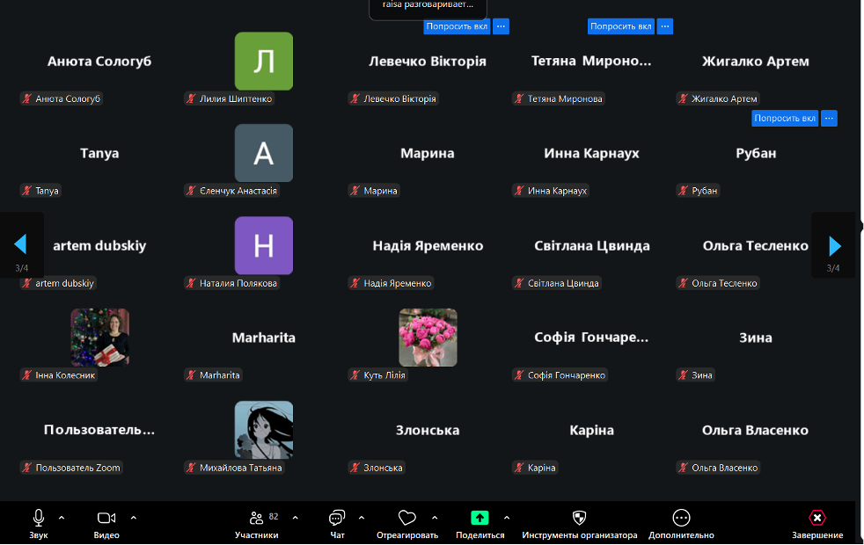Open Инструменты организатора shield icon
The height and width of the screenshot is (545, 864).
click(x=578, y=518)
